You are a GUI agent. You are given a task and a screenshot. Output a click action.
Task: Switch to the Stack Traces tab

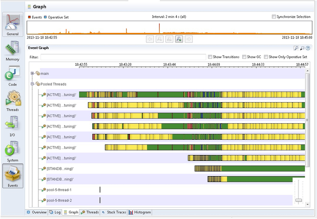point(114,212)
